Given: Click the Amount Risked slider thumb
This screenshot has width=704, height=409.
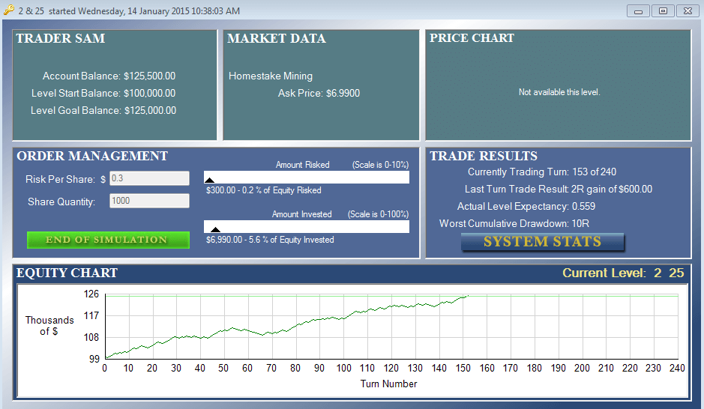Looking at the screenshot, I should (209, 180).
